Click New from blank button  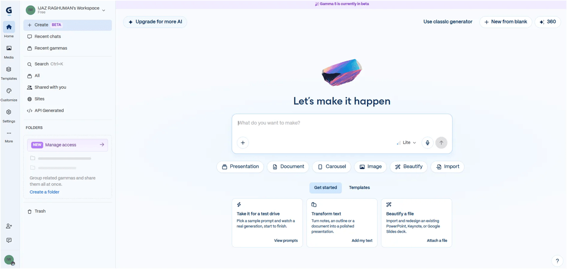point(506,22)
